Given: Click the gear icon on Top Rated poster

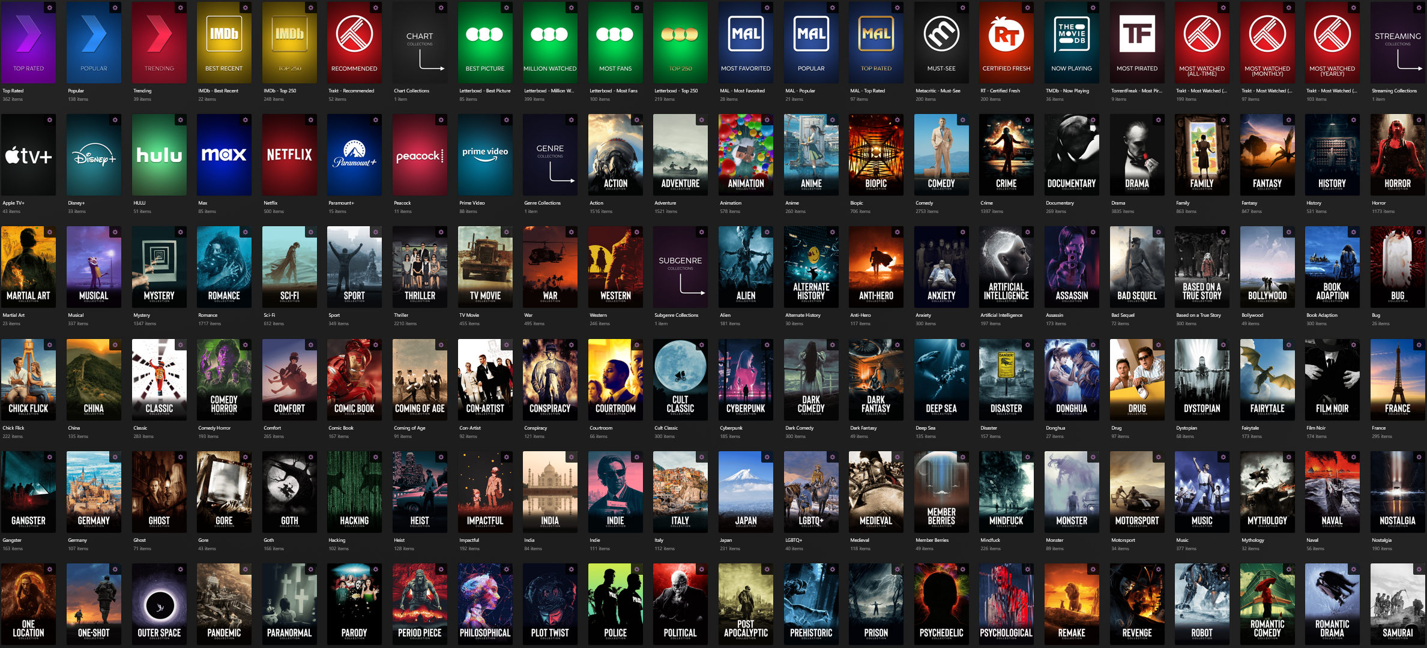Looking at the screenshot, I should pos(50,8).
